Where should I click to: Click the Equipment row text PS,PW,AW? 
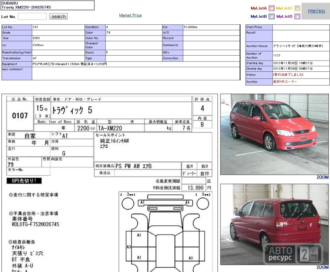coord(69,64)
